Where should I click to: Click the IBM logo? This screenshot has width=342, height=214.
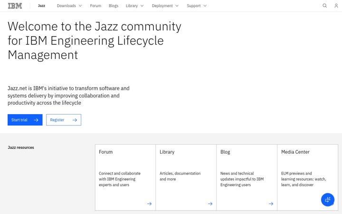point(15,6)
